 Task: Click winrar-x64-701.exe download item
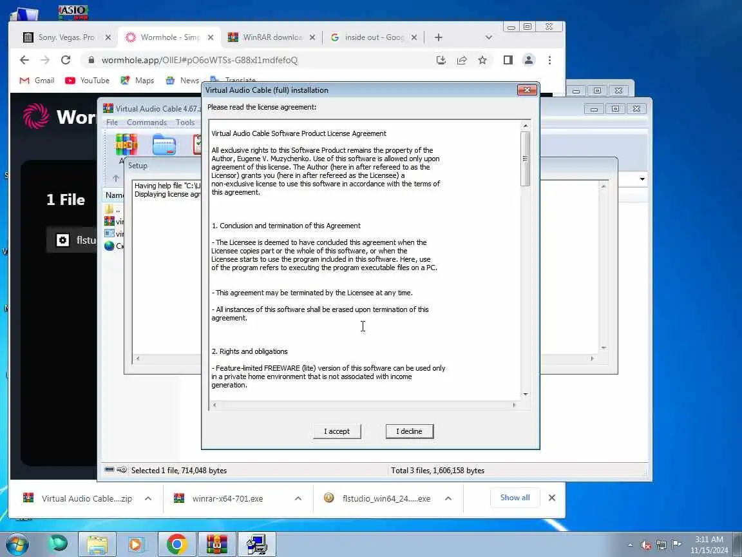227,498
